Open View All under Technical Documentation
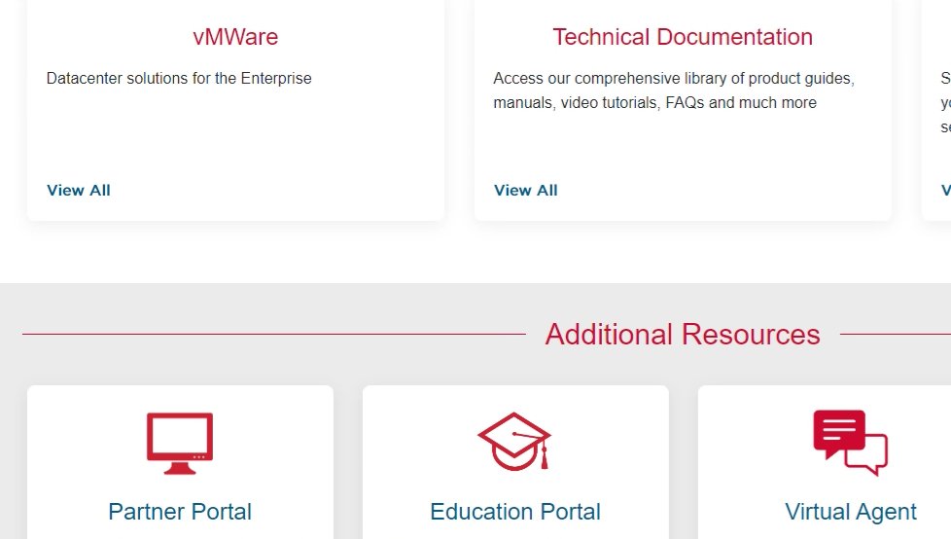Screen dimensions: 951x539 (526, 190)
